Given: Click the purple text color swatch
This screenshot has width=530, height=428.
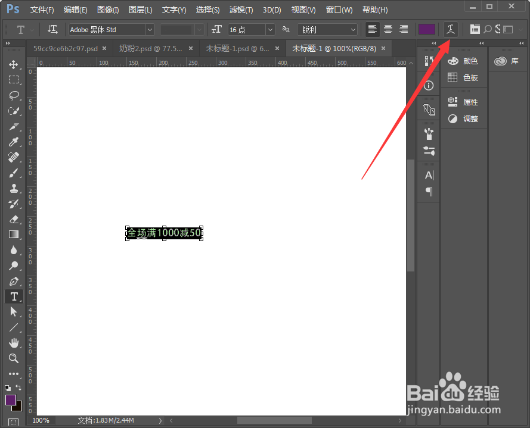Looking at the screenshot, I should click(427, 30).
